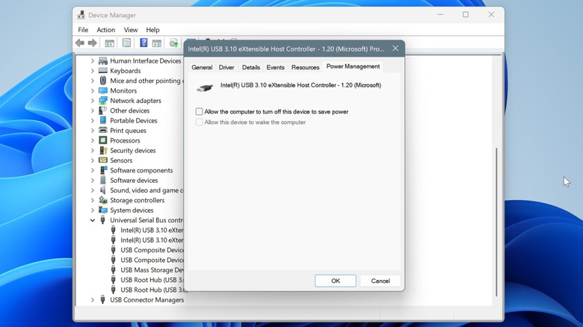This screenshot has width=583, height=327.
Task: Expand Human Interface Devices node
Action: pyautogui.click(x=92, y=60)
